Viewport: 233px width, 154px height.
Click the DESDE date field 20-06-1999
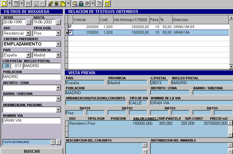(x=14, y=22)
